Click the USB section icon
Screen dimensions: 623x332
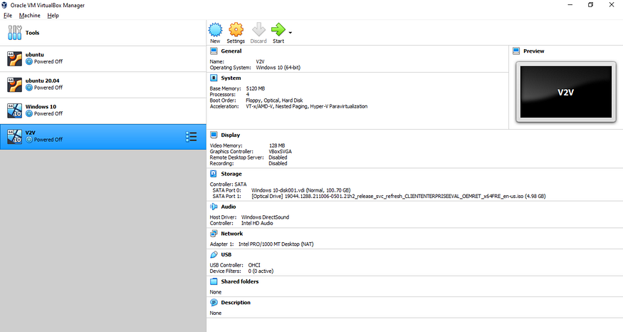pyautogui.click(x=214, y=254)
